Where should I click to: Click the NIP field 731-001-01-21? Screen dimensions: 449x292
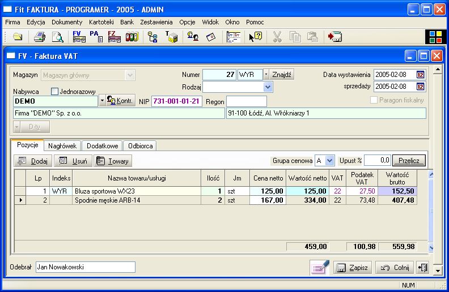click(x=177, y=101)
